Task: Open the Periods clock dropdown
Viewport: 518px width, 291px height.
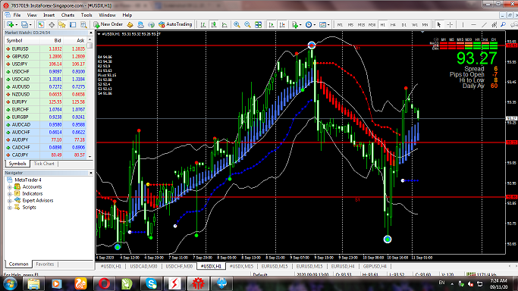Action: click(x=310, y=25)
